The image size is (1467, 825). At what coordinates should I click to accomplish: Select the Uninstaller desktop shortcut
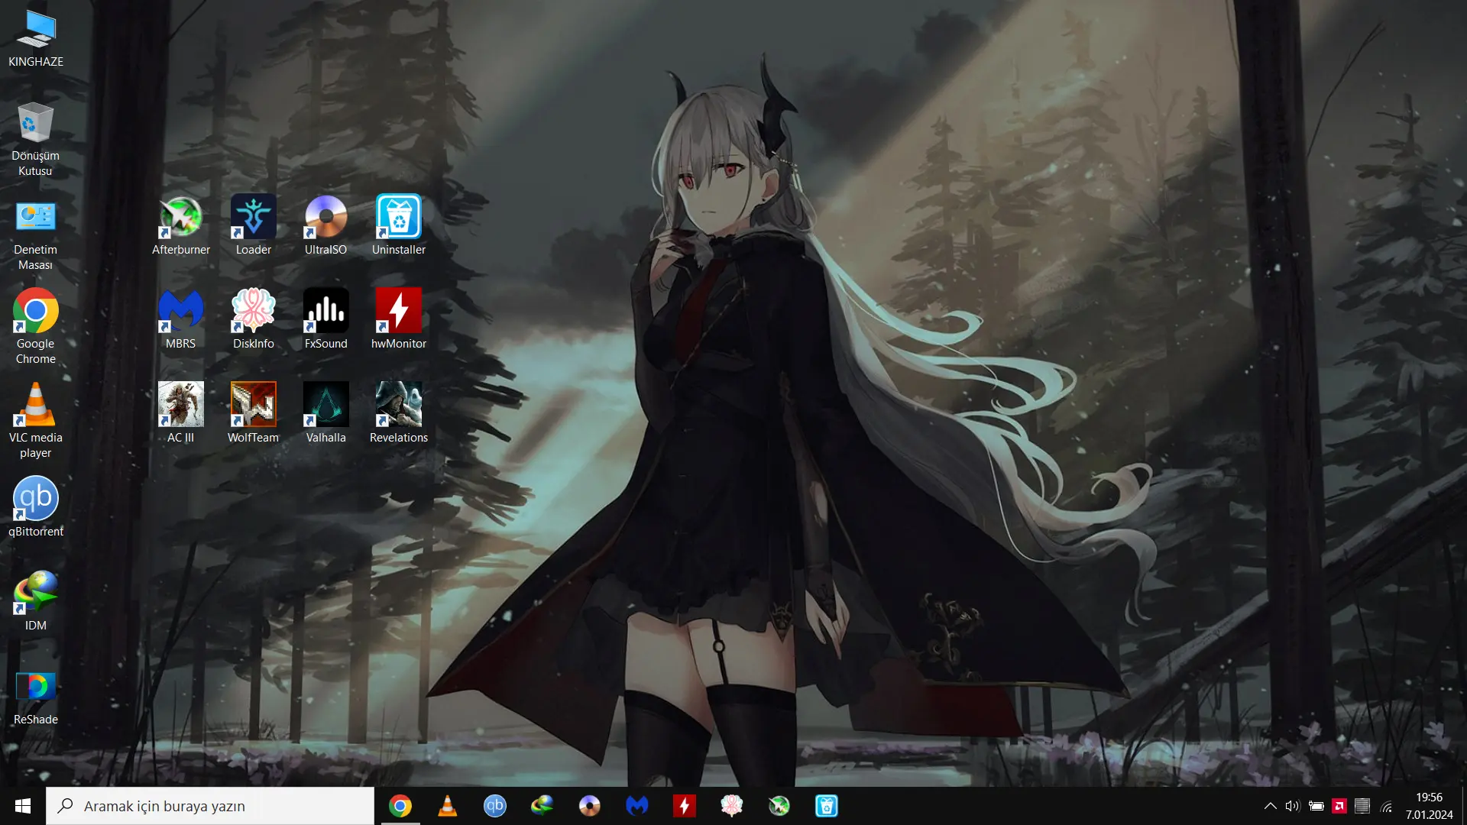tap(399, 225)
